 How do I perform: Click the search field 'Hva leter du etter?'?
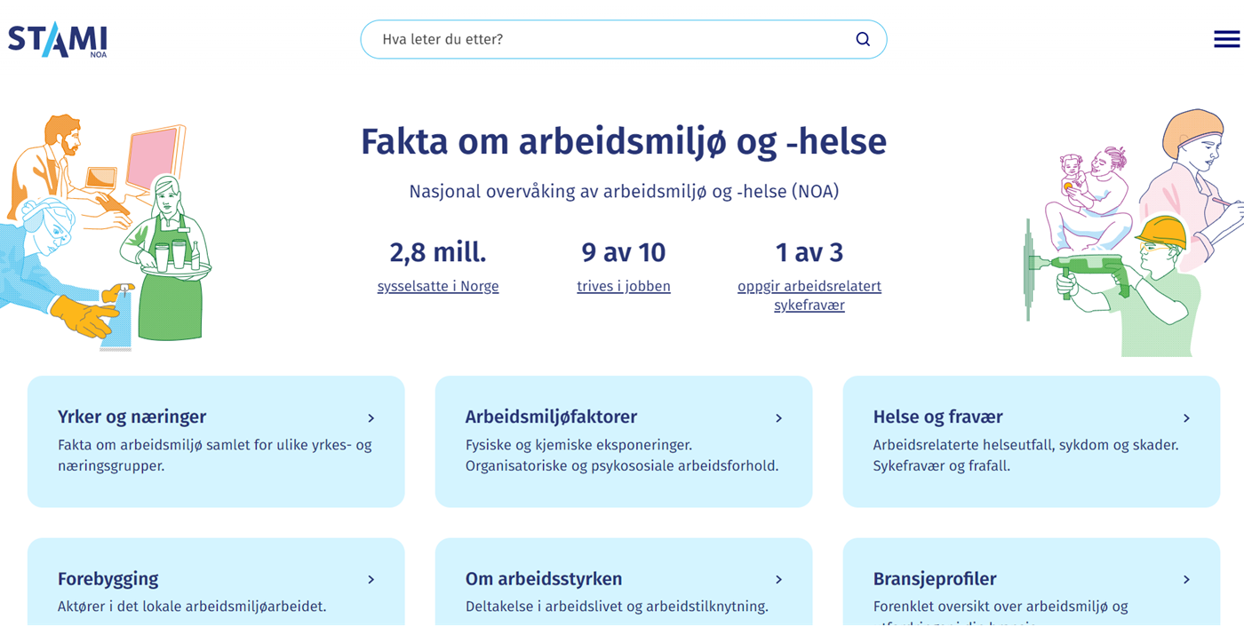click(x=604, y=39)
